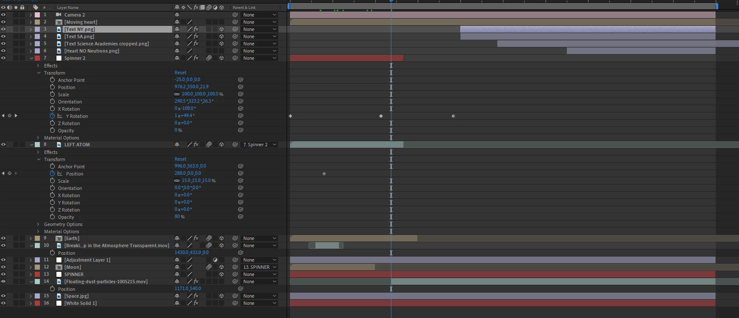This screenshot has width=739, height=318.
Task: Click pick whip for Camera 2 parent
Action: (x=235, y=15)
